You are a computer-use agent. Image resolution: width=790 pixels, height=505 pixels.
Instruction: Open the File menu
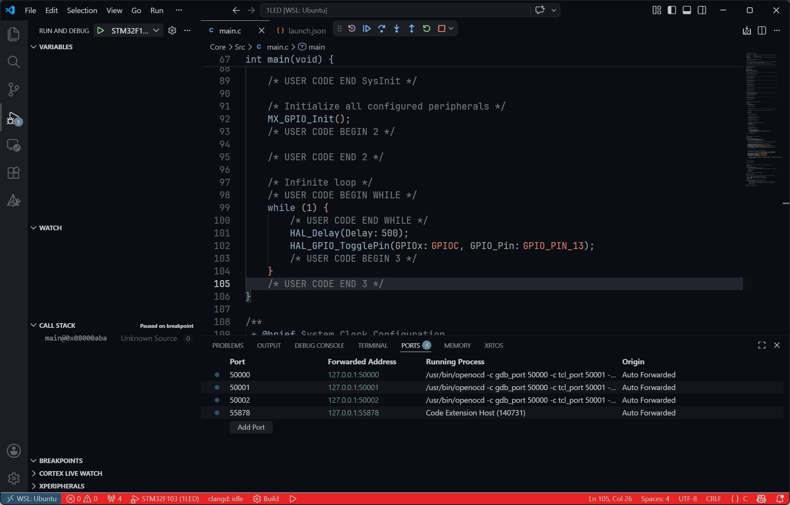point(30,10)
